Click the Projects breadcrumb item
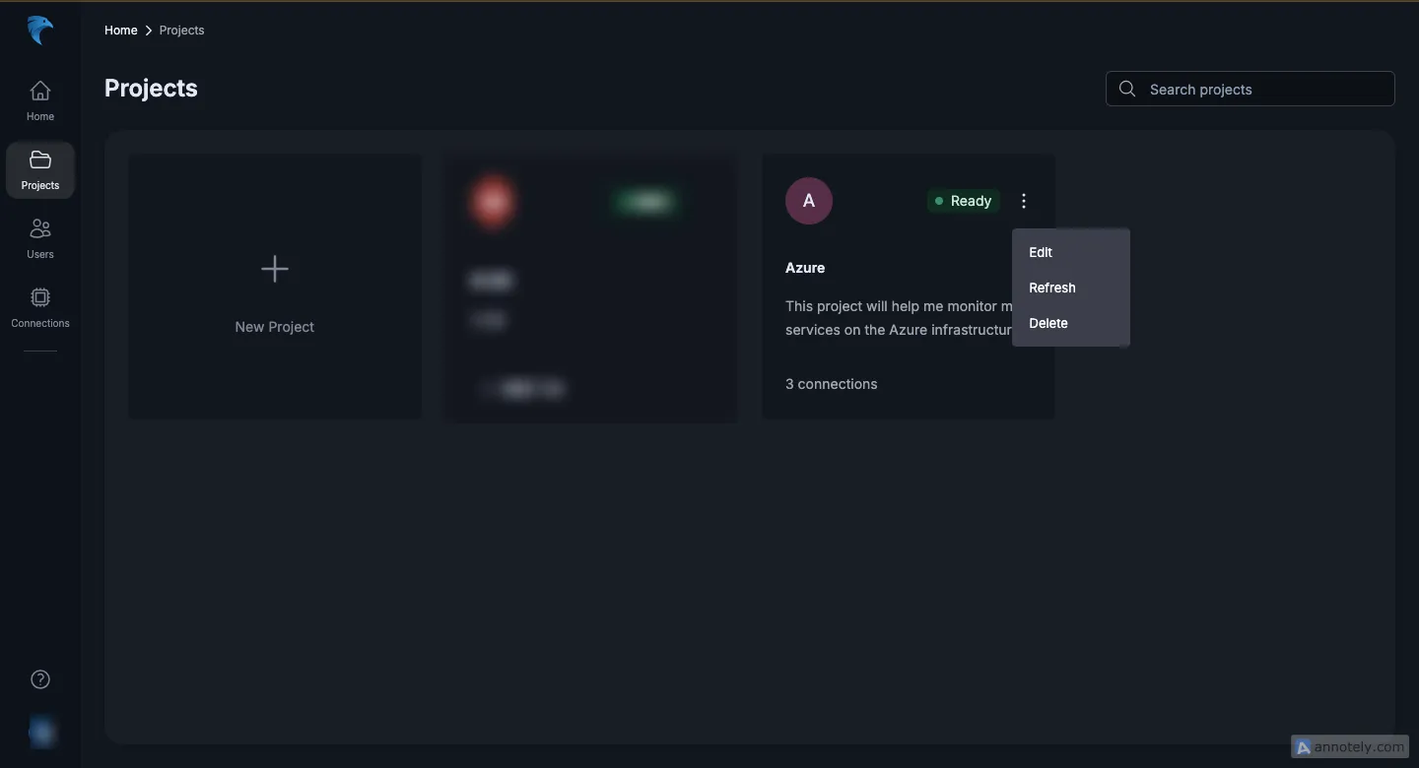The width and height of the screenshot is (1419, 768). point(182,31)
